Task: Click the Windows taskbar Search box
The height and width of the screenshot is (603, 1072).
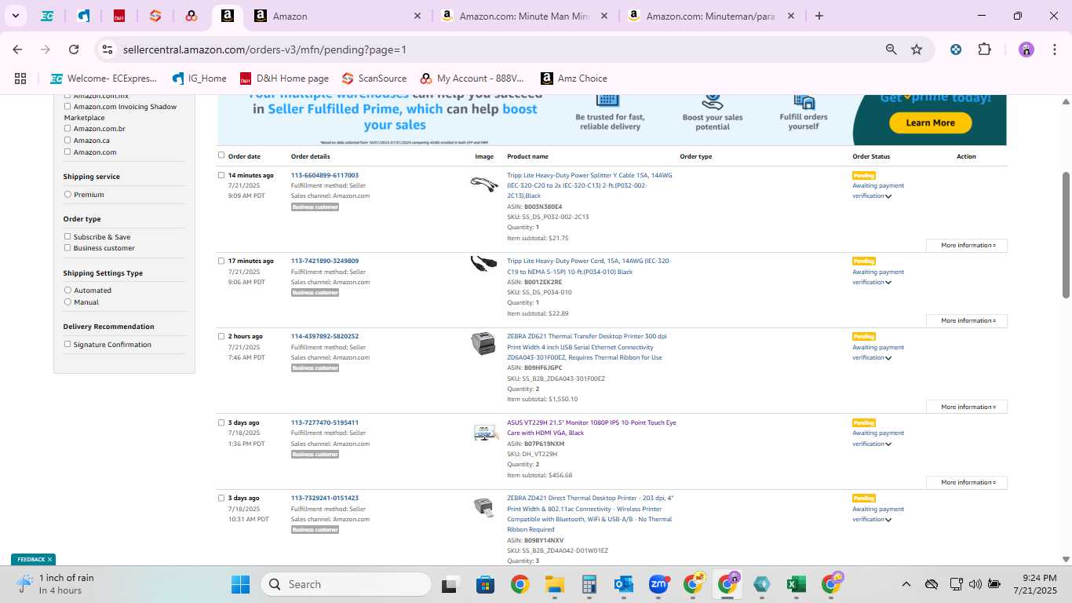Action: click(346, 584)
